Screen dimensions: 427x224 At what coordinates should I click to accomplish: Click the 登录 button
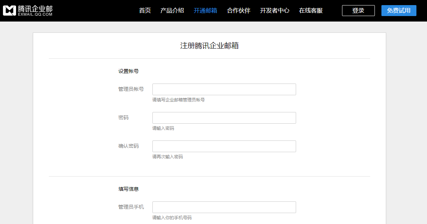(358, 11)
